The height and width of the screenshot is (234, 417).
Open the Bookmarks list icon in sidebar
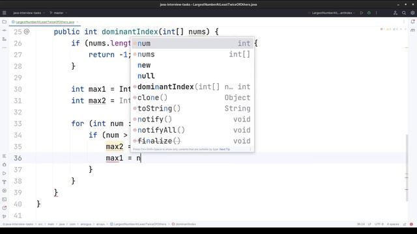point(5,156)
